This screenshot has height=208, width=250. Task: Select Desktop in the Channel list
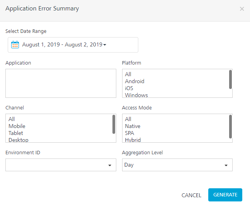tap(19, 140)
